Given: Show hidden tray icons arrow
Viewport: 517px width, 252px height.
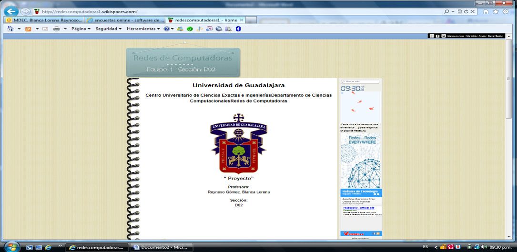Looking at the screenshot, I should (x=436, y=247).
